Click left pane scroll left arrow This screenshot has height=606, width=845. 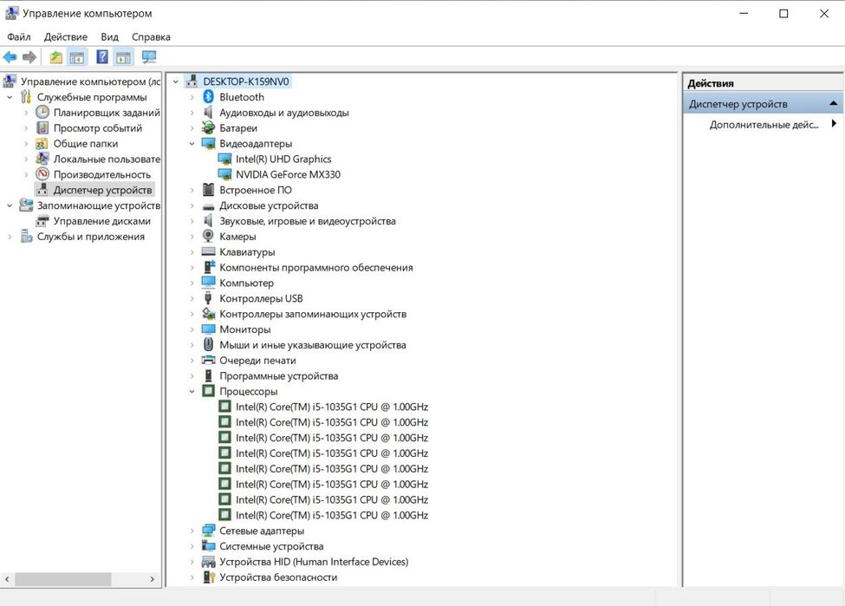(x=7, y=579)
